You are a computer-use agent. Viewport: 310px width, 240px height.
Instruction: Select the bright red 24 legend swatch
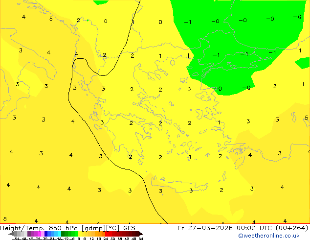click(107, 234)
